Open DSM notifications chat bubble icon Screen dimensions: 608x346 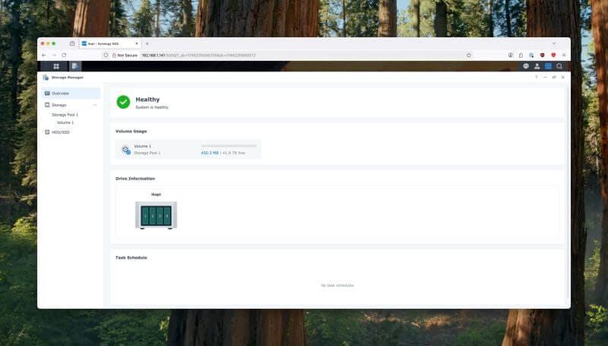pyautogui.click(x=526, y=66)
